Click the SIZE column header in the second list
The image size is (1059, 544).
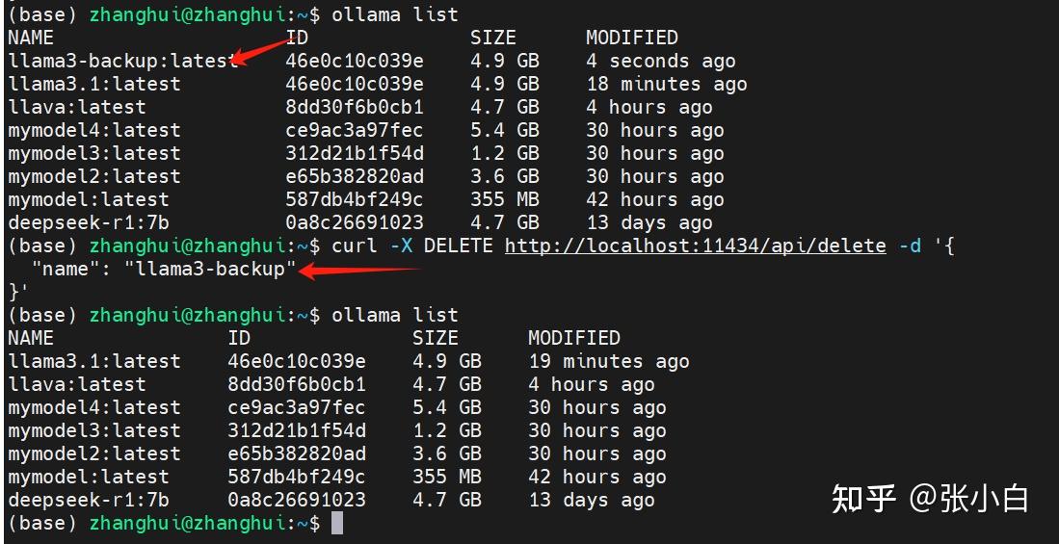click(x=435, y=337)
